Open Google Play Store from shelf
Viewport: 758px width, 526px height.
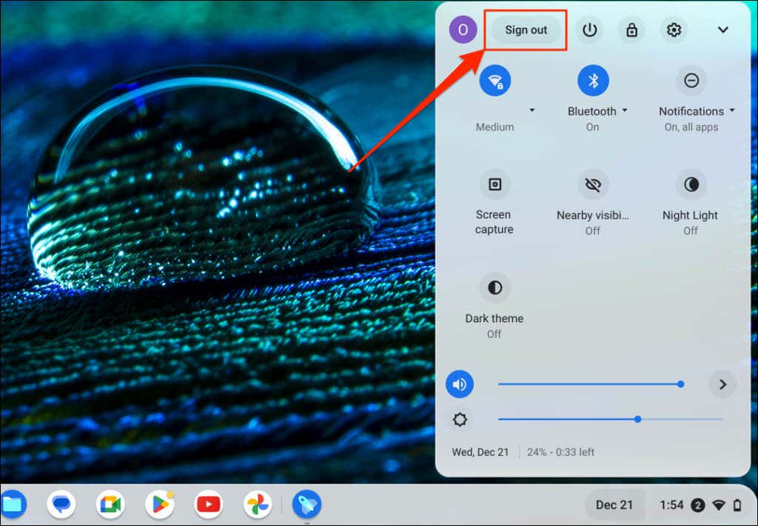coord(160,505)
